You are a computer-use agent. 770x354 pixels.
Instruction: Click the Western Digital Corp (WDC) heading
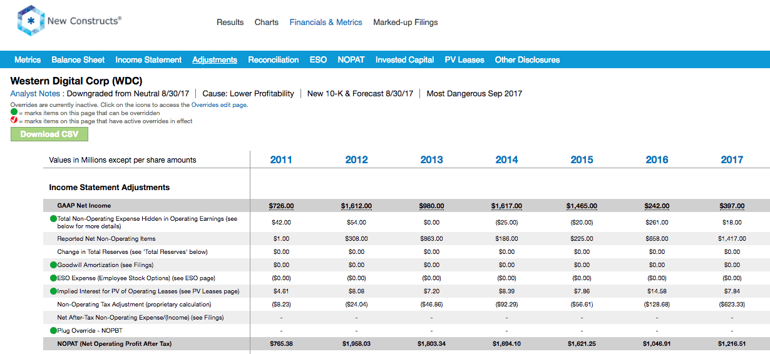point(76,81)
